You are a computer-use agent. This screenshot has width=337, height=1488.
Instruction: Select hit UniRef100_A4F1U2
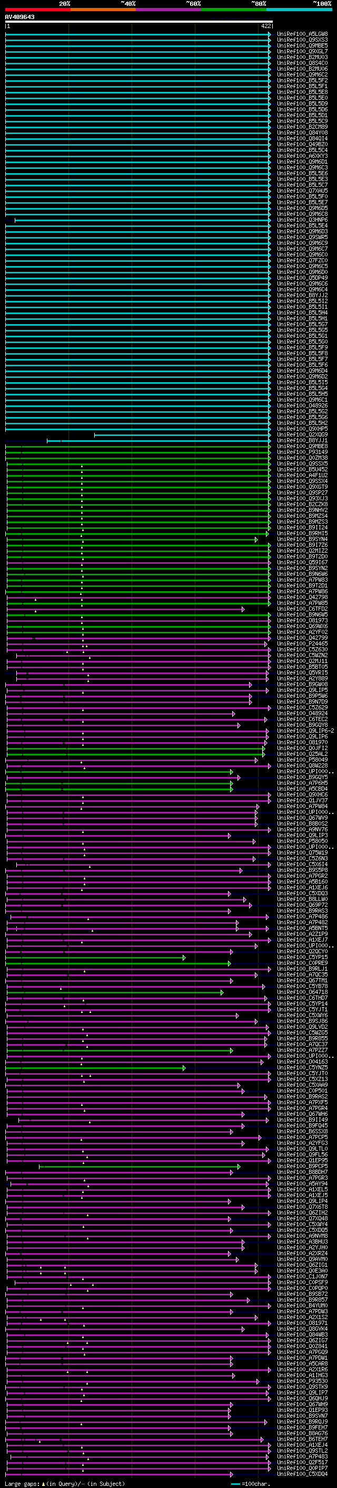tap(302, 476)
